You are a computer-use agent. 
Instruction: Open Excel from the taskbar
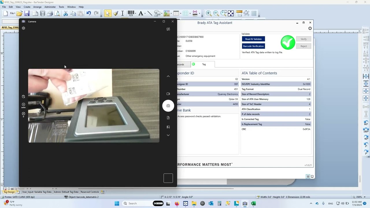(253, 203)
